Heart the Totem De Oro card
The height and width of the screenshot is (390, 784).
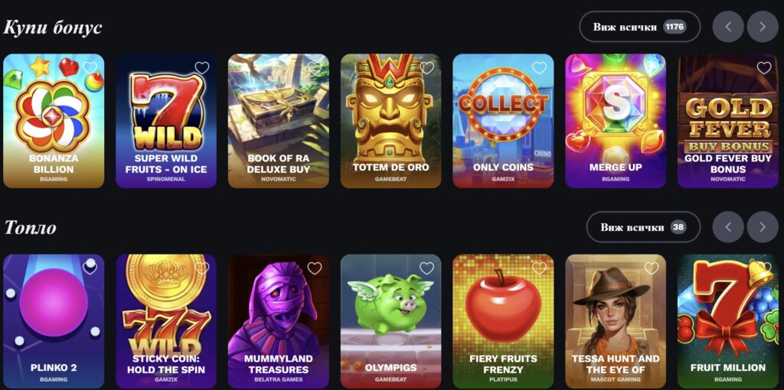pyautogui.click(x=426, y=68)
